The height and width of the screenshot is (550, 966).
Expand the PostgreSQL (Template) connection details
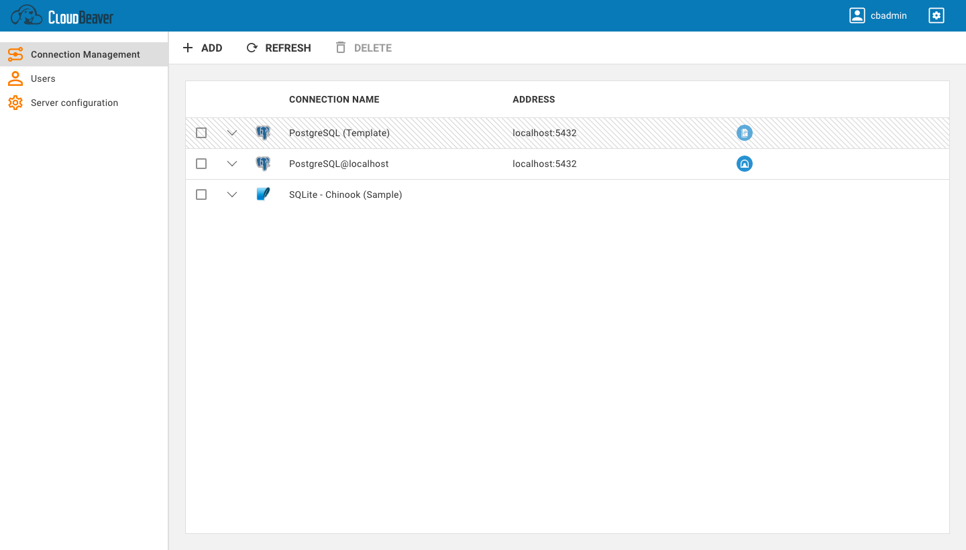[x=232, y=133]
